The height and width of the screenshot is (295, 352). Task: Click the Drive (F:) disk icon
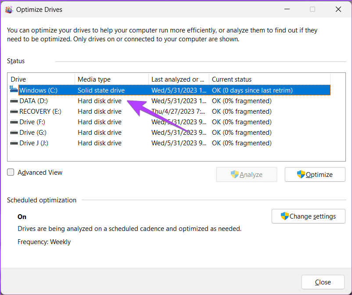[14, 122]
